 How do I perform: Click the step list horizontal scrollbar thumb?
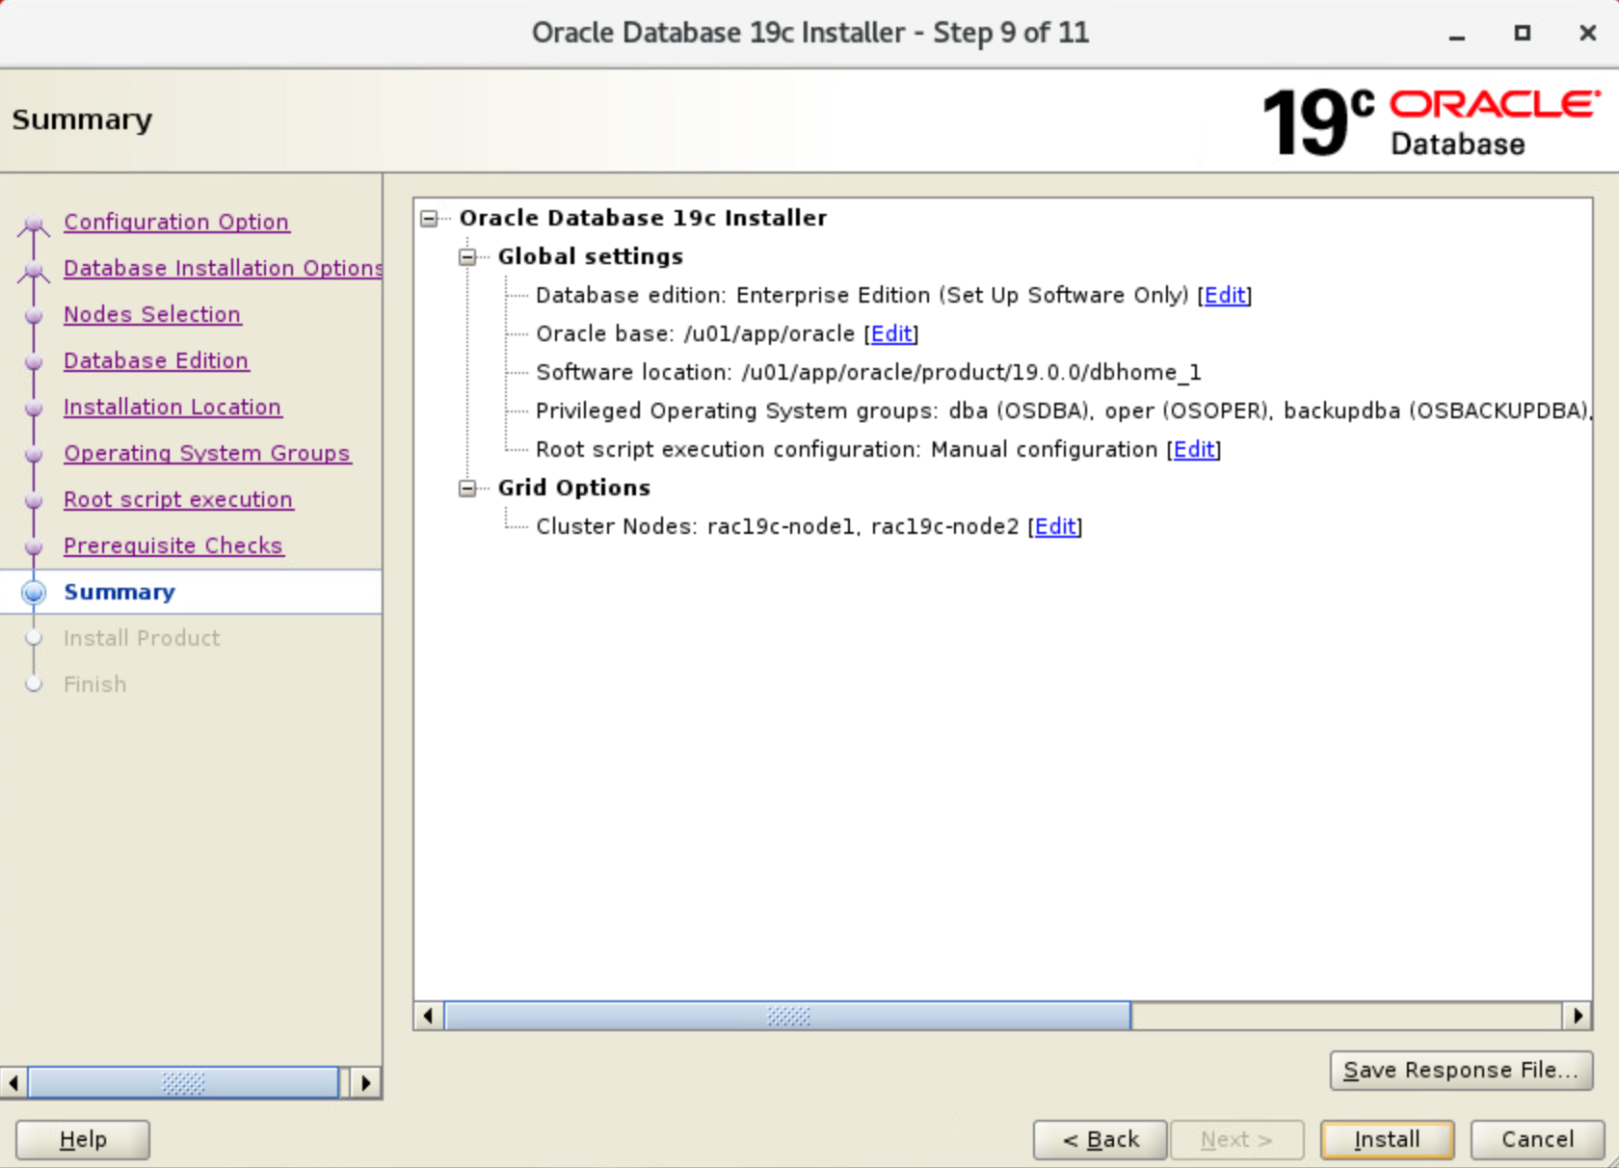tap(183, 1083)
